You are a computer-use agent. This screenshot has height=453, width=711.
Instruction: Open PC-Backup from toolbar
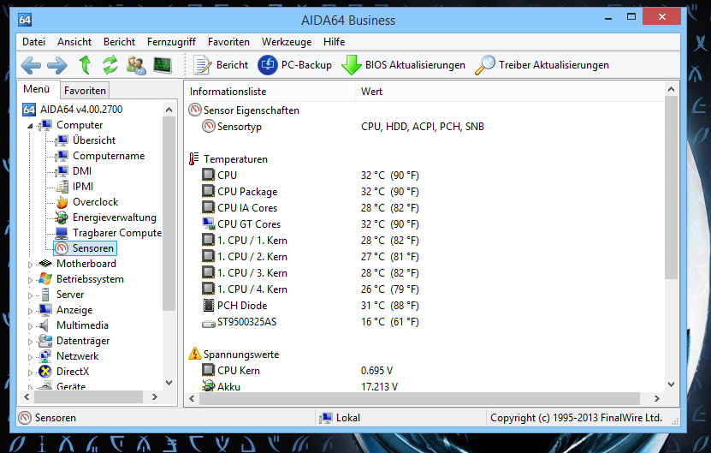point(294,65)
